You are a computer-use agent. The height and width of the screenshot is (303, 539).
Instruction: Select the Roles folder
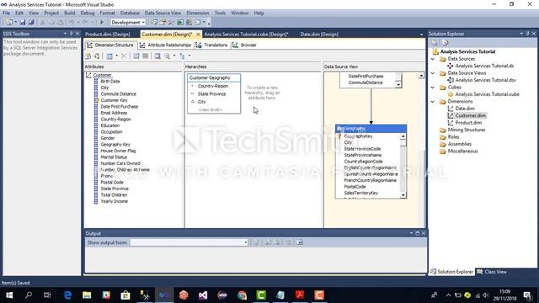pos(453,137)
